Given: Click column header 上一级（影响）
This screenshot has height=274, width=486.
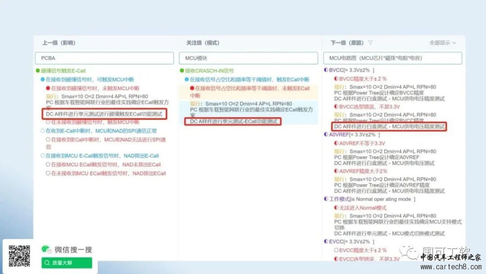Looking at the screenshot, I should tap(59, 43).
